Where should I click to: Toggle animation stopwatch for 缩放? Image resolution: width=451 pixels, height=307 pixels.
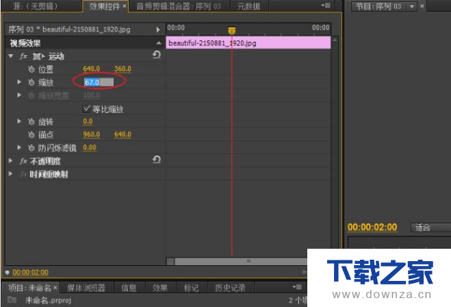[x=31, y=82]
